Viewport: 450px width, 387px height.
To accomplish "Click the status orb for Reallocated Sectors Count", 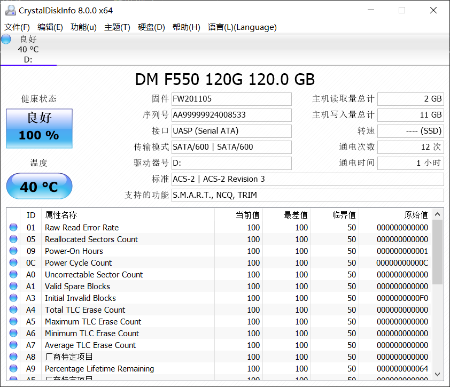I will [13, 239].
